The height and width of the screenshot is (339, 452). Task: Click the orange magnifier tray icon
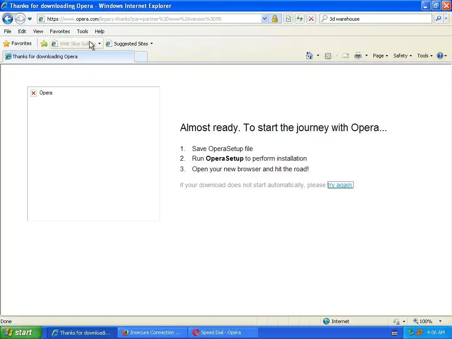(419, 333)
